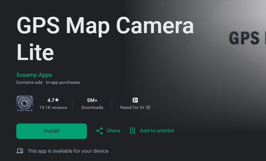This screenshot has height=161, width=266.
Task: Click the Share label text
Action: click(113, 131)
